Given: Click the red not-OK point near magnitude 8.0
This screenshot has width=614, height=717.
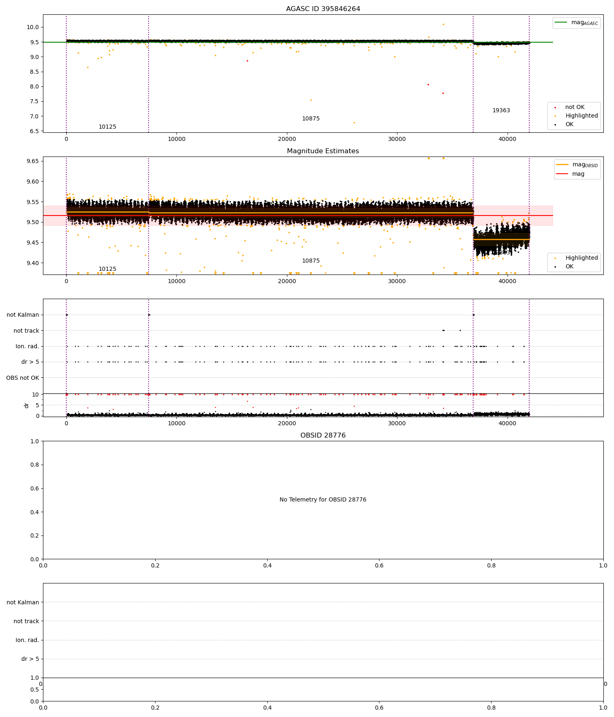Looking at the screenshot, I should [x=428, y=84].
